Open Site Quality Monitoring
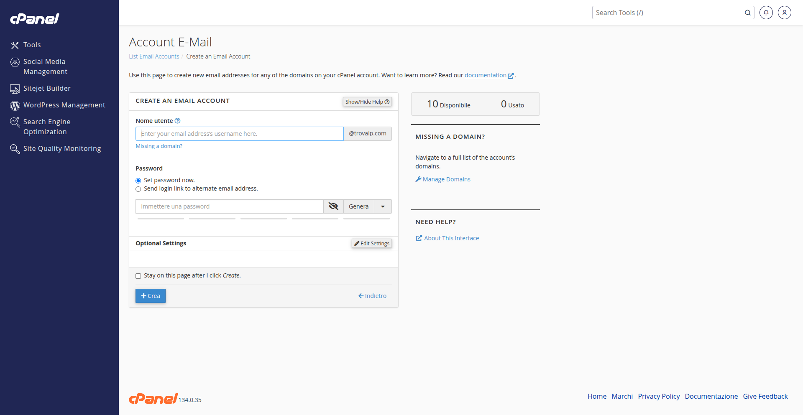 click(x=62, y=148)
